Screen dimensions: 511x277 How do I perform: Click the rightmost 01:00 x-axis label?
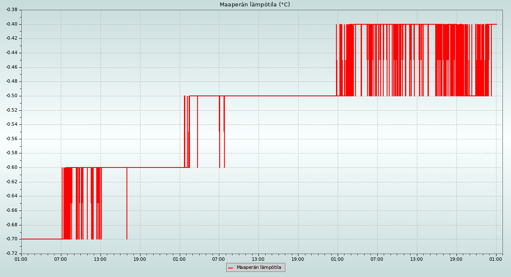tap(496, 259)
